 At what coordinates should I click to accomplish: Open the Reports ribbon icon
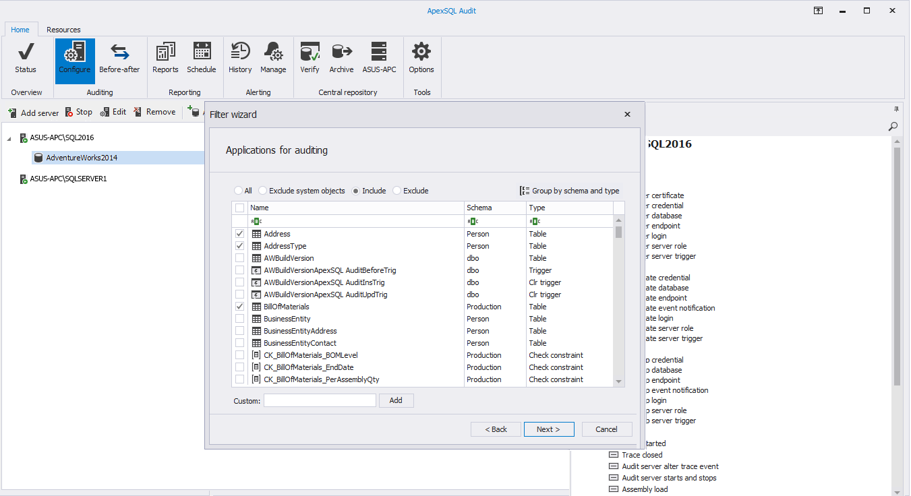[165, 58]
